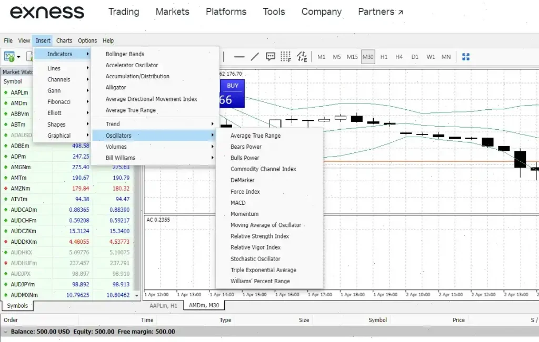Open the Charts menu
This screenshot has height=342, width=539.
[64, 40]
